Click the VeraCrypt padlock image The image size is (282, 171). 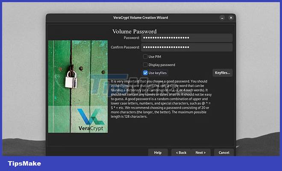[x=78, y=87]
